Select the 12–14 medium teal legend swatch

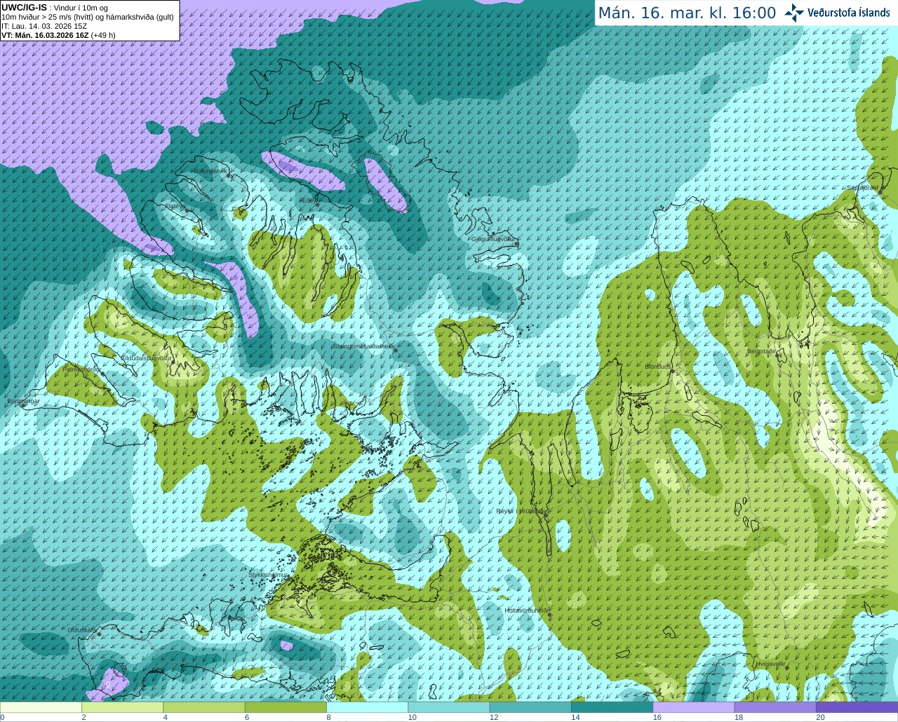530,707
